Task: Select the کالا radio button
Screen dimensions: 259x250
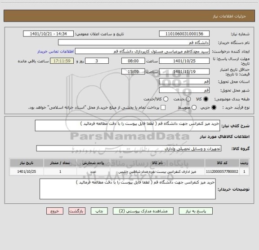Action: pos(206,99)
